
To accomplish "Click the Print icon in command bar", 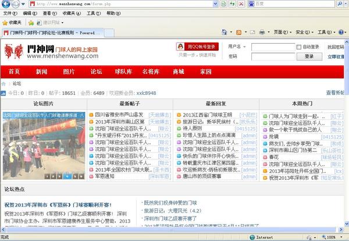I will (x=262, y=33).
